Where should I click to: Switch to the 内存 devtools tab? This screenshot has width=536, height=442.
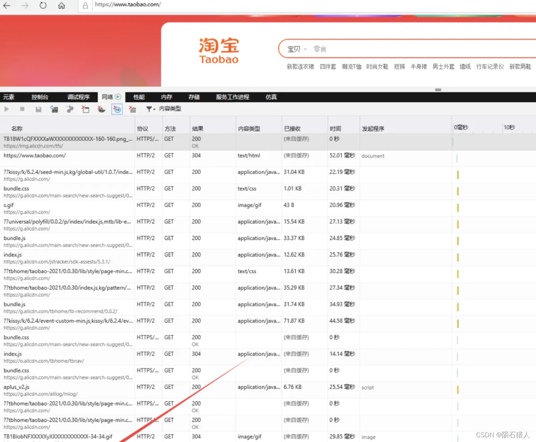166,97
